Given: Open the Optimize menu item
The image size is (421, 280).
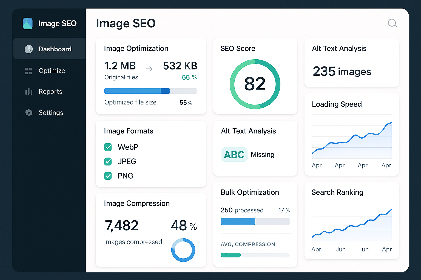Looking at the screenshot, I should click(52, 71).
